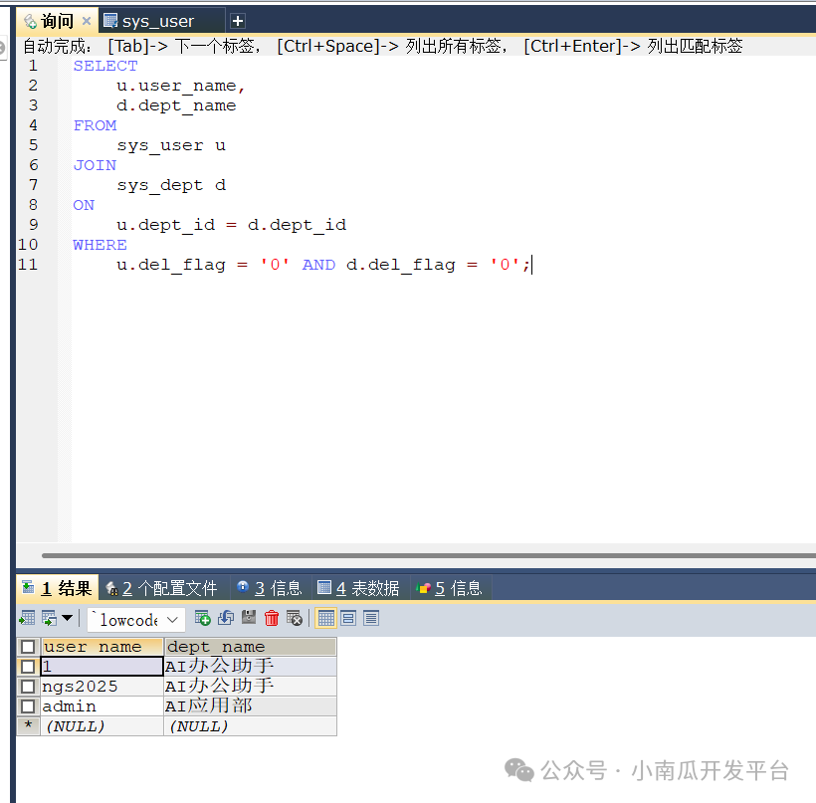Check the box for the admin row

[28, 706]
